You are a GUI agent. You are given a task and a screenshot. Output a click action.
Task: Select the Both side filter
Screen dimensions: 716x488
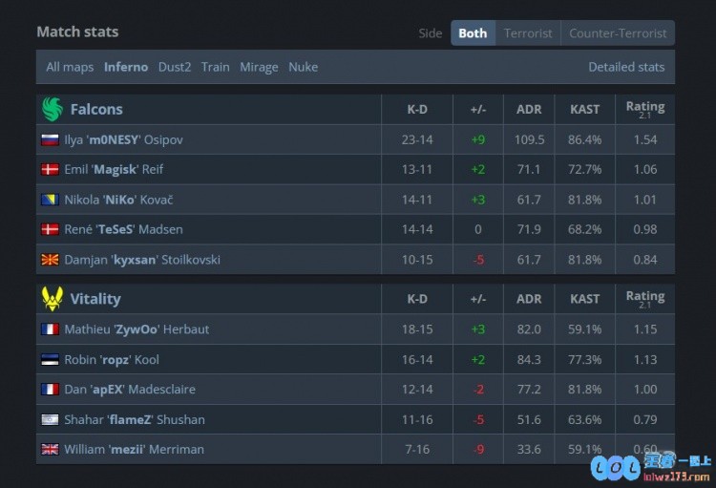coord(474,32)
